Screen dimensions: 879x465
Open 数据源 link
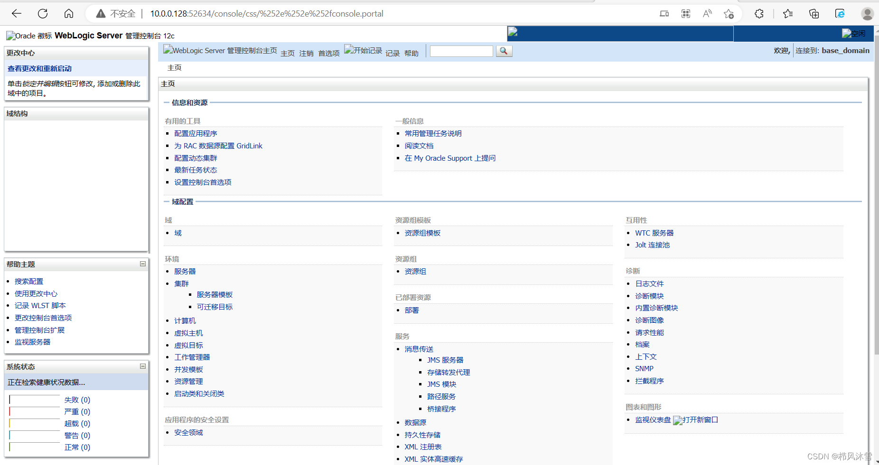tap(415, 423)
